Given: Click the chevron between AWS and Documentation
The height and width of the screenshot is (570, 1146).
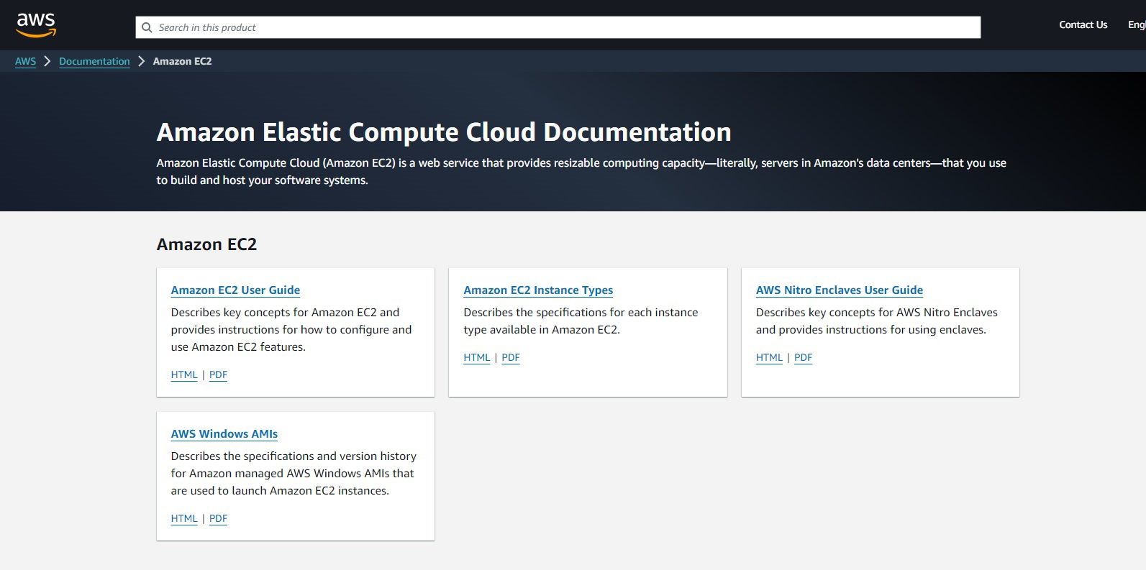Looking at the screenshot, I should point(47,61).
